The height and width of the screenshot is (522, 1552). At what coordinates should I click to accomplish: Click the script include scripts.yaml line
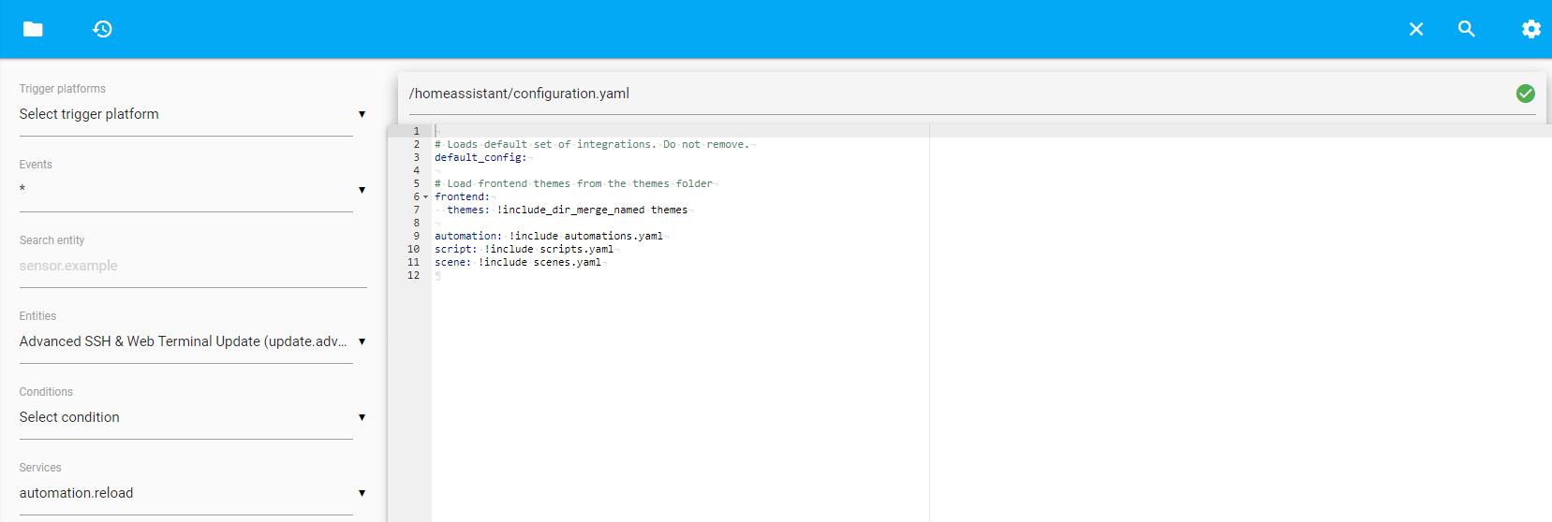coord(524,250)
